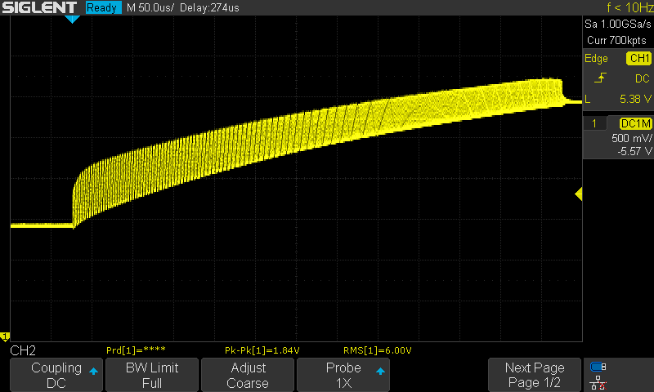Click the -5.57 V offset value
The image size is (654, 392).
(x=634, y=151)
